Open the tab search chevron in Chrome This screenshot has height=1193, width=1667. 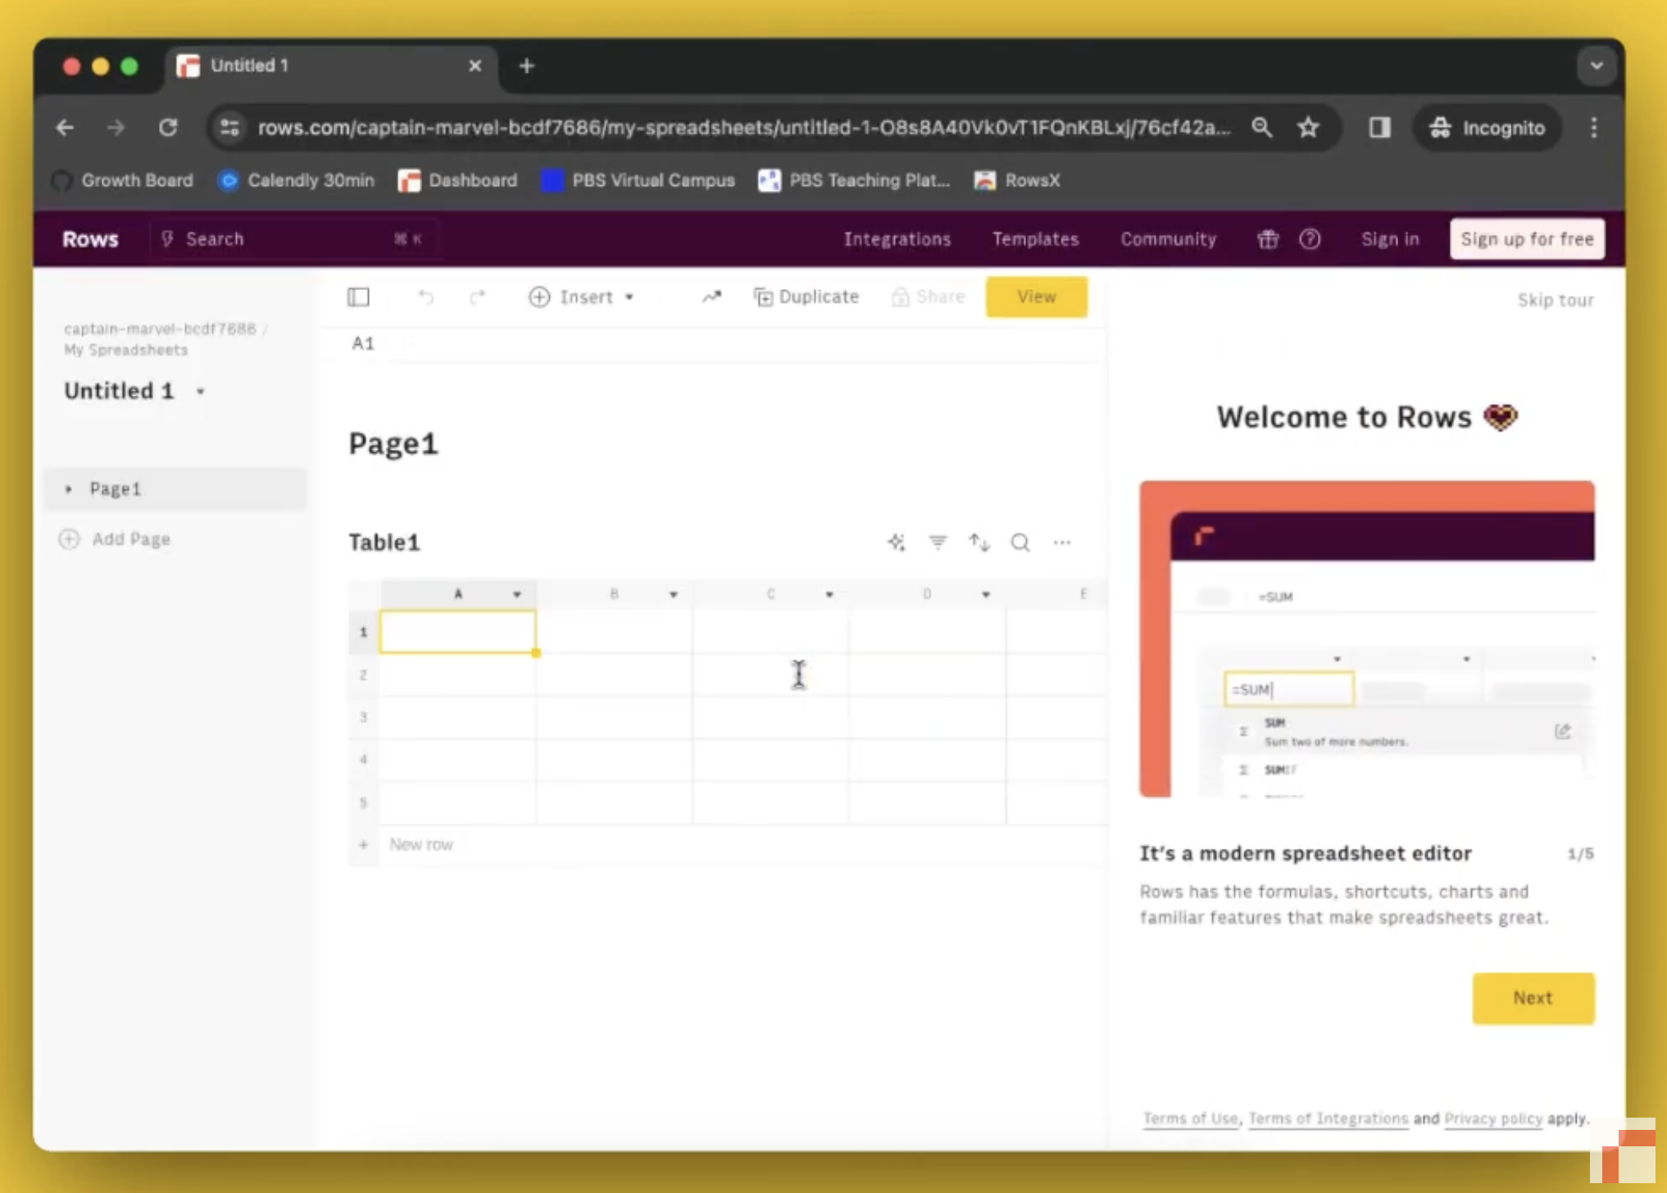[1596, 66]
